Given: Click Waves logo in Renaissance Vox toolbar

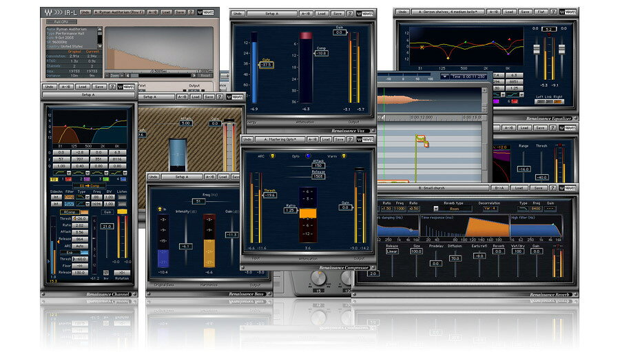Looking at the screenshot, I should click(x=364, y=14).
